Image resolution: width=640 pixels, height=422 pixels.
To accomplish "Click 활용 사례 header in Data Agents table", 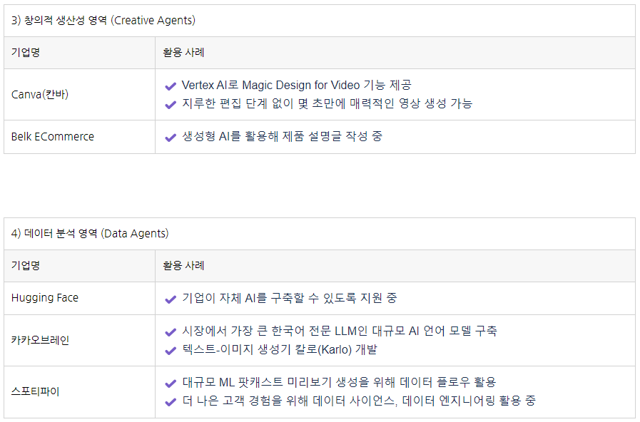I will tap(183, 266).
